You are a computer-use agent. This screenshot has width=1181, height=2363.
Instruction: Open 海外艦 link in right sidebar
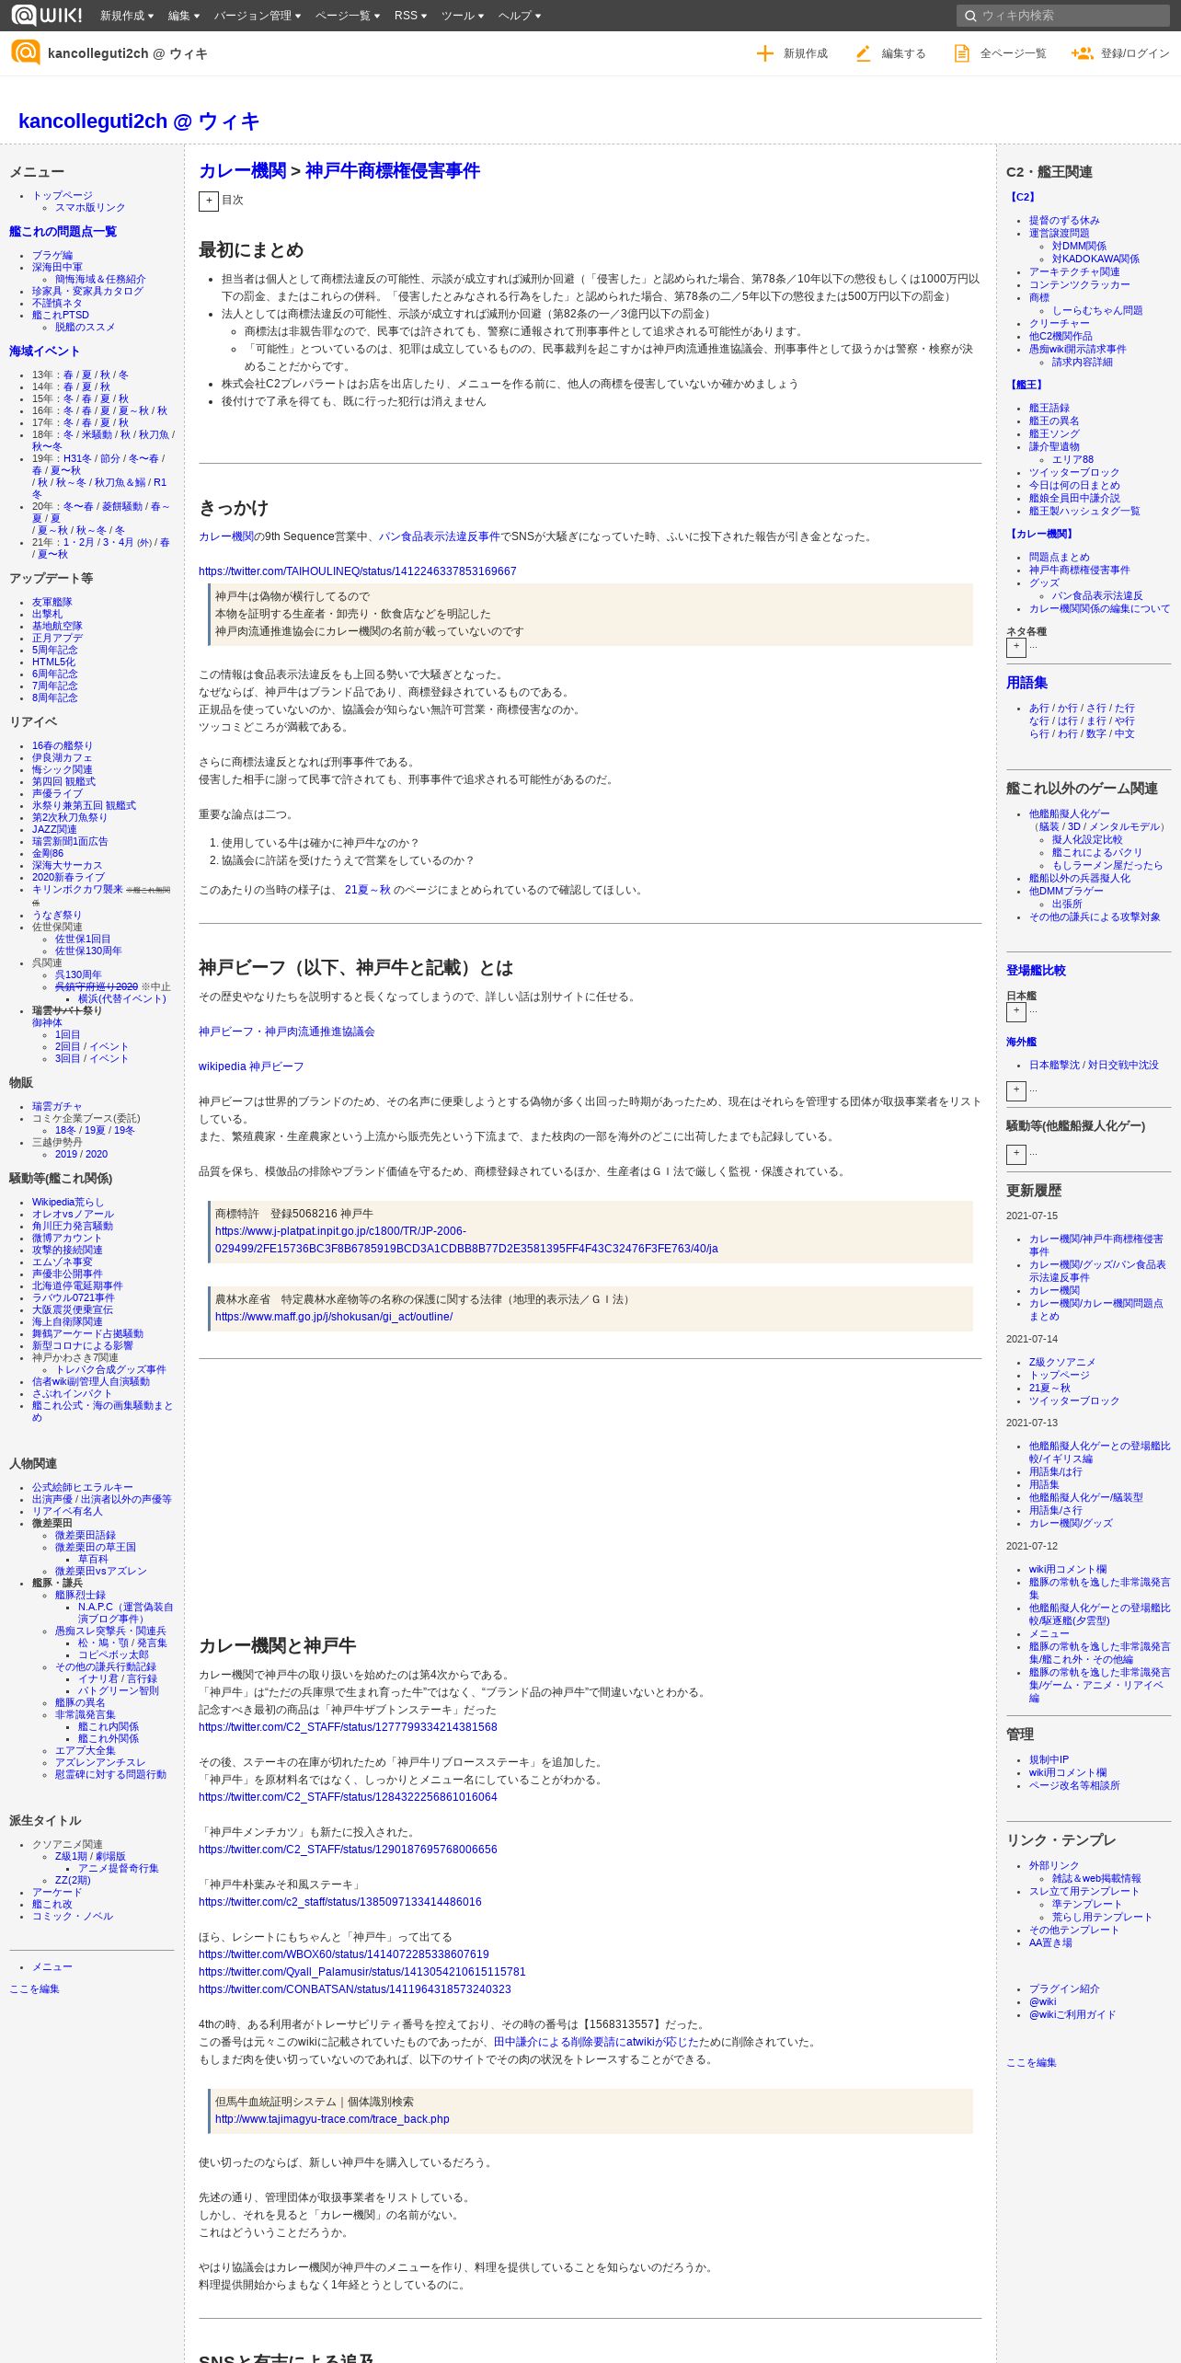[x=1021, y=1042]
